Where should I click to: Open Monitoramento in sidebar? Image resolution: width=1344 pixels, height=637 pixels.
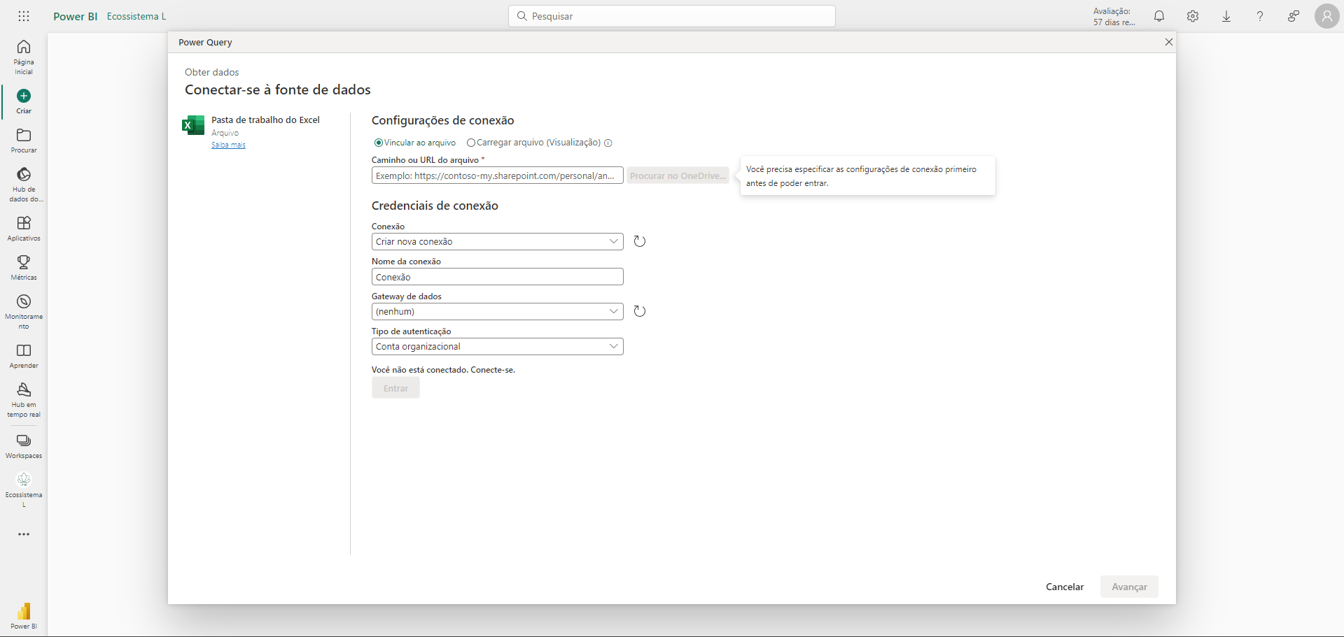24,312
